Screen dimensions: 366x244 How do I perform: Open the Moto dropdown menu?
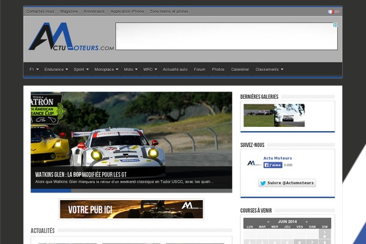[131, 70]
